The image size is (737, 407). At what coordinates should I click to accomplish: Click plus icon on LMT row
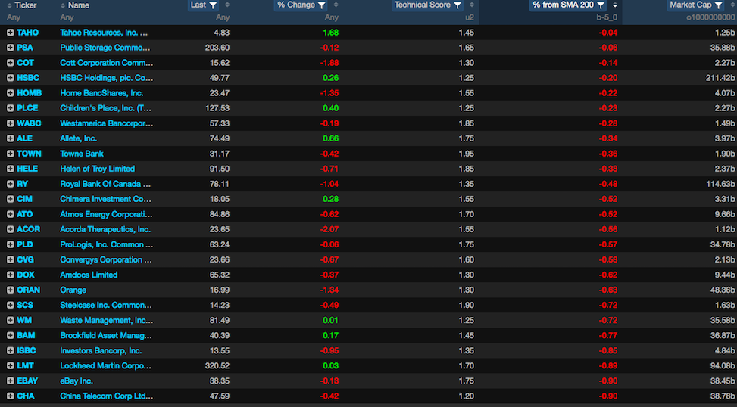pos(10,365)
